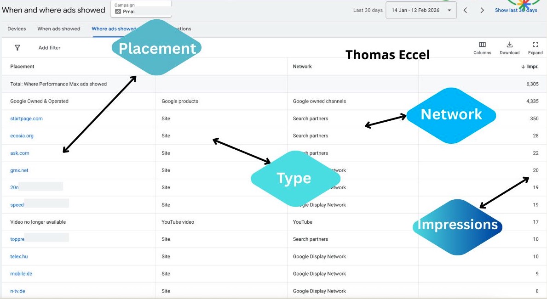This screenshot has height=299, width=547.
Task: Expand the table to full screen
Action: coord(535,45)
